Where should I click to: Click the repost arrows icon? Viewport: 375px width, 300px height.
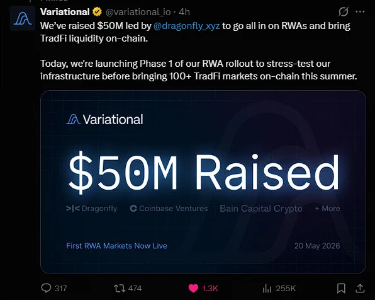pos(120,288)
